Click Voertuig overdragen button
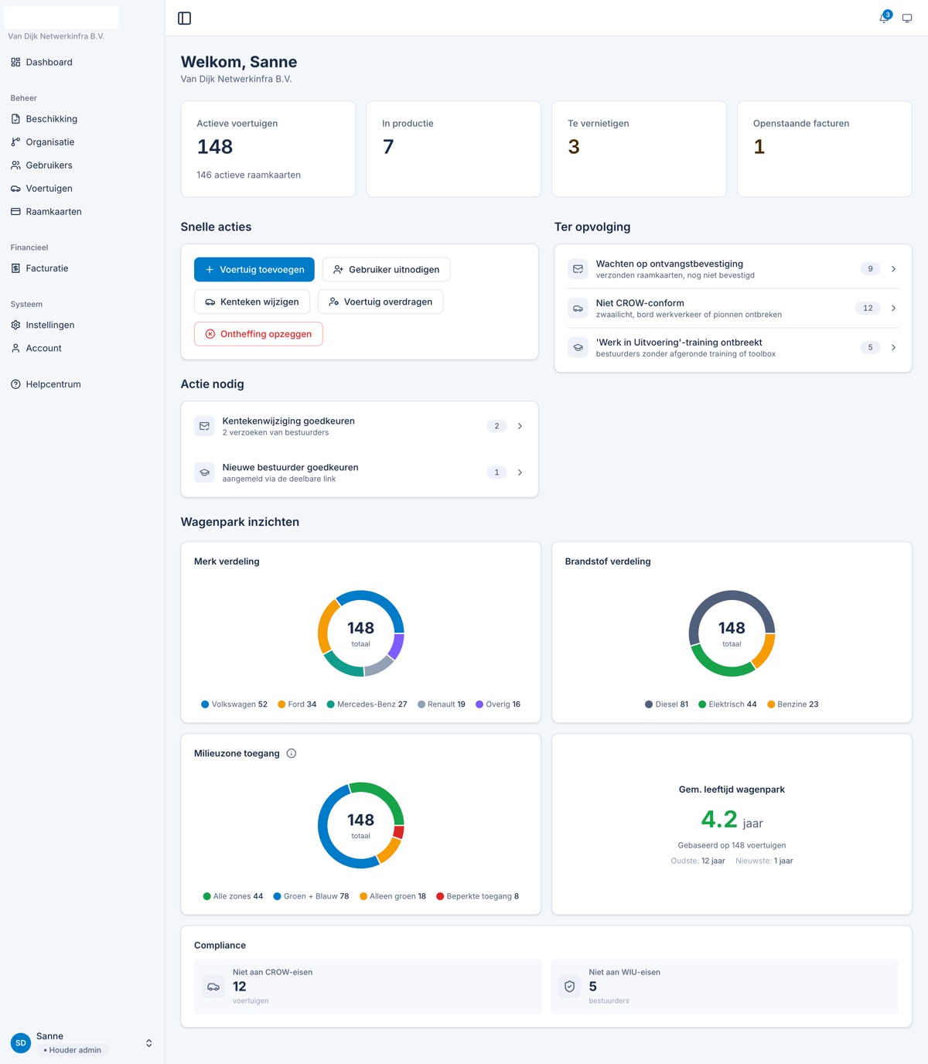The image size is (928, 1064). 380,302
